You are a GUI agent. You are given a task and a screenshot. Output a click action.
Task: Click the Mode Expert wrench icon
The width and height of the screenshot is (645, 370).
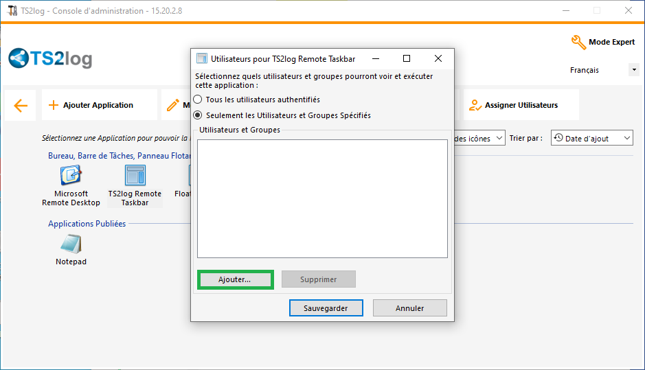coord(578,42)
